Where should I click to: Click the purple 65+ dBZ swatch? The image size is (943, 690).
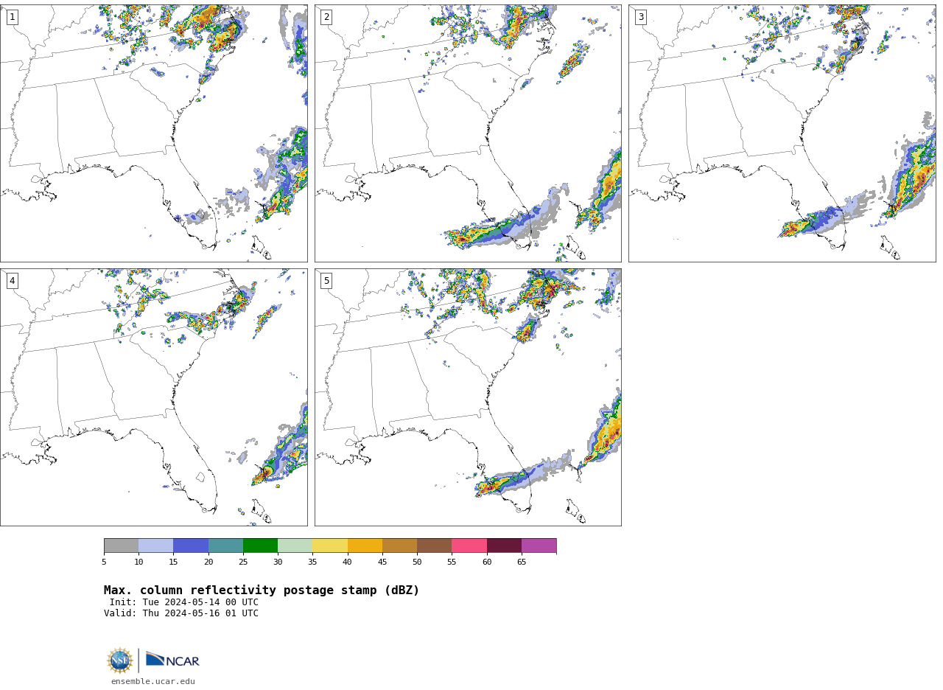[x=539, y=546]
